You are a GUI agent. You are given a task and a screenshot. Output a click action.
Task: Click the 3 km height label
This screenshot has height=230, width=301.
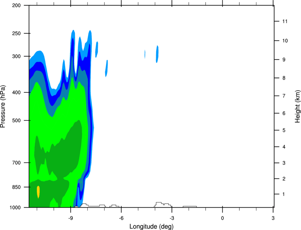tap(284, 163)
